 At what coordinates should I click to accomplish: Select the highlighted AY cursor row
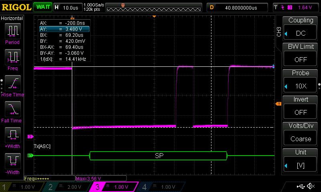tap(64, 29)
